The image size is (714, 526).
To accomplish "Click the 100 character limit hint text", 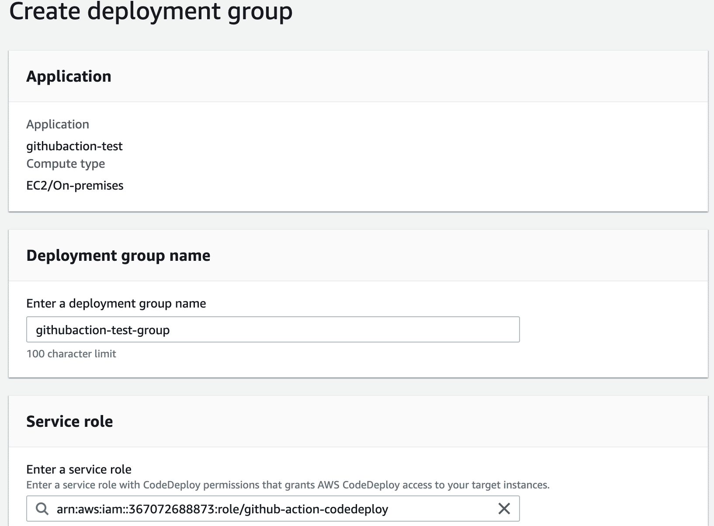I will click(71, 354).
